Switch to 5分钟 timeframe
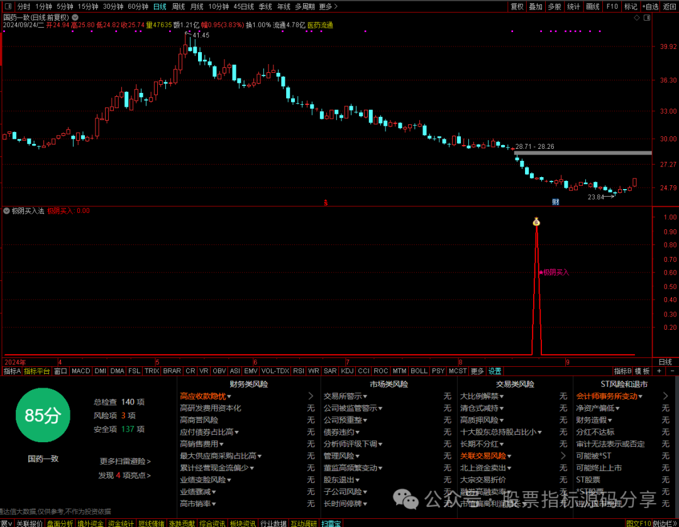This screenshot has height=527, width=679. pos(65,6)
